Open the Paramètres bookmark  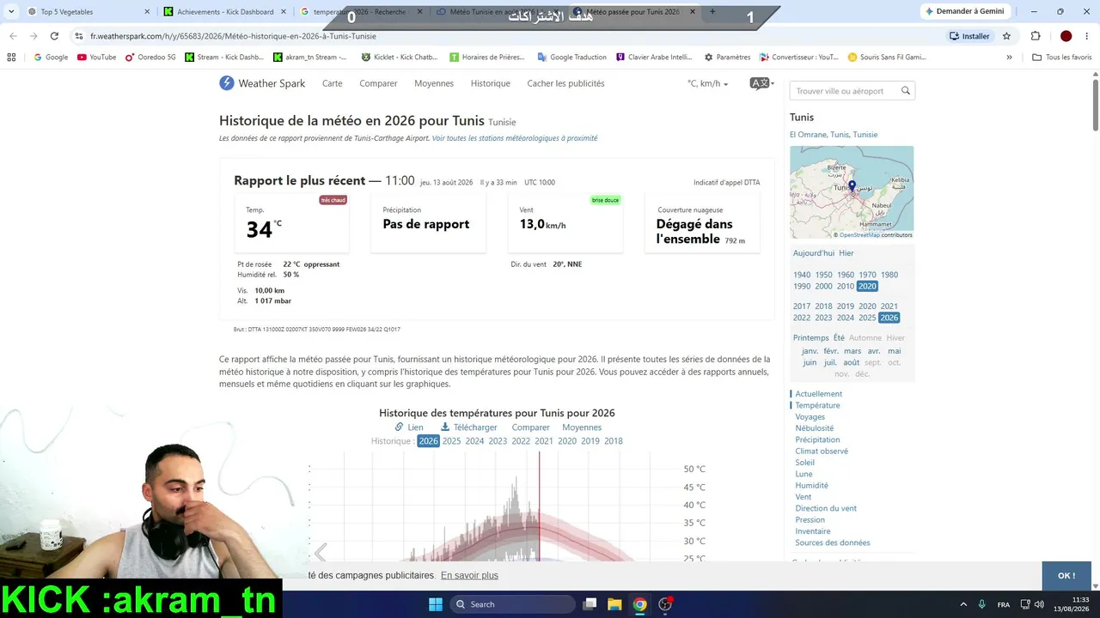pos(727,58)
